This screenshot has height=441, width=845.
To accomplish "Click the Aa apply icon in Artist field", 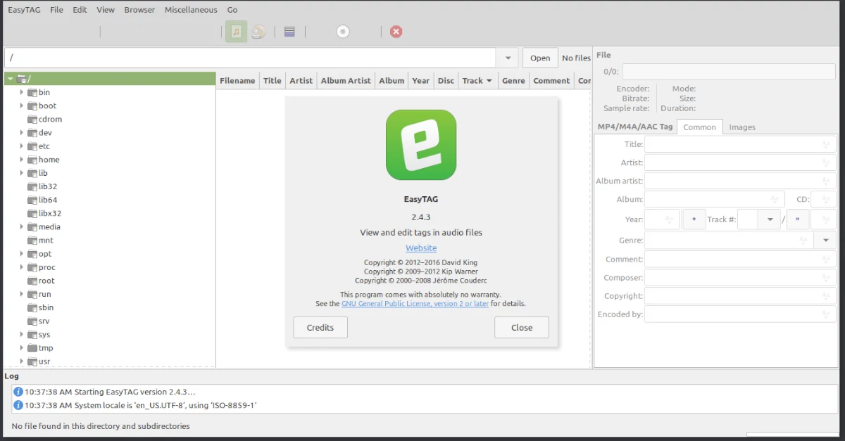I will coord(827,162).
